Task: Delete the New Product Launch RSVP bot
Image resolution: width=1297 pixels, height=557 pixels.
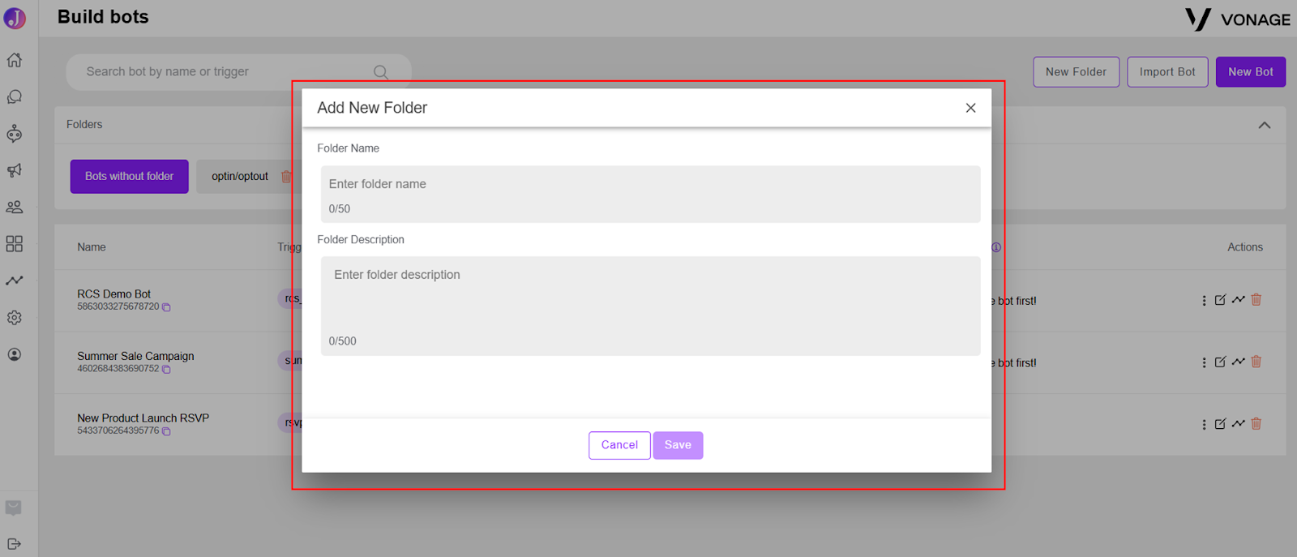Action: tap(1256, 424)
